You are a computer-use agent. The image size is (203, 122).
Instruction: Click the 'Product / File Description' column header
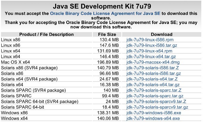[x=46, y=34]
